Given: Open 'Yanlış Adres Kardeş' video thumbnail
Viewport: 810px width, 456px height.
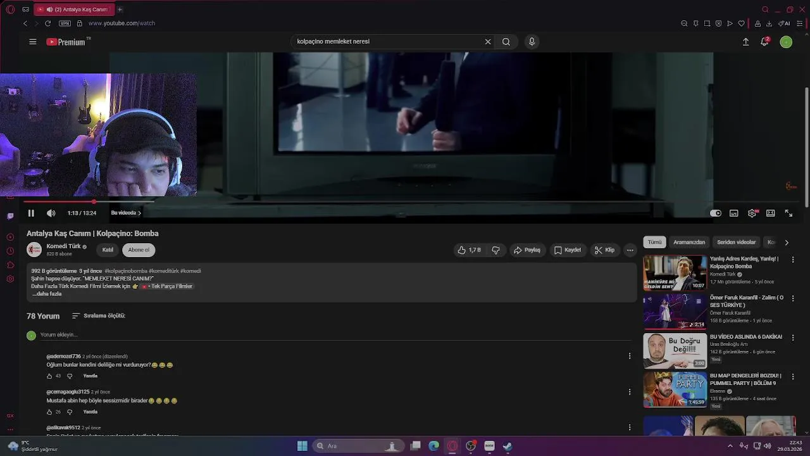Looking at the screenshot, I should click(x=675, y=273).
